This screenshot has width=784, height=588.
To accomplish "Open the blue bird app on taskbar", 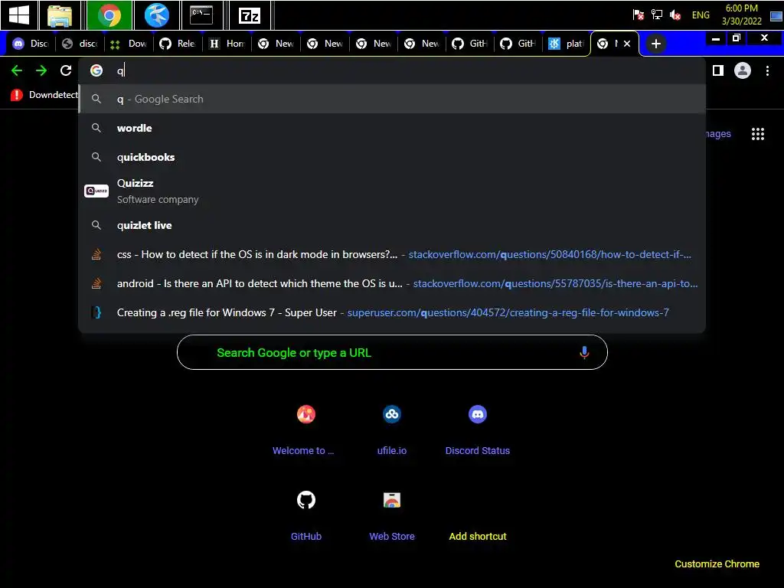I will (156, 15).
